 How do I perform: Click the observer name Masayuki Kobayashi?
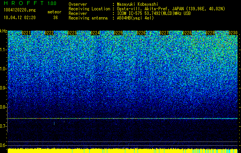[x=138, y=4]
